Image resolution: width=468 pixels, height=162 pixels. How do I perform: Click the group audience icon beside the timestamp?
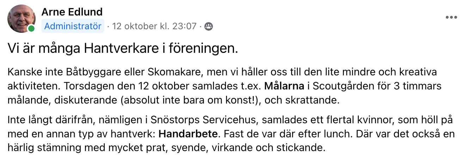pyautogui.click(x=209, y=26)
